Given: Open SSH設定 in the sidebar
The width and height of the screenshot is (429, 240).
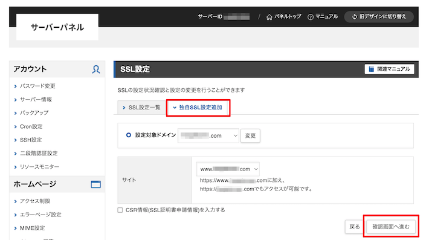Looking at the screenshot, I should pos(31,140).
